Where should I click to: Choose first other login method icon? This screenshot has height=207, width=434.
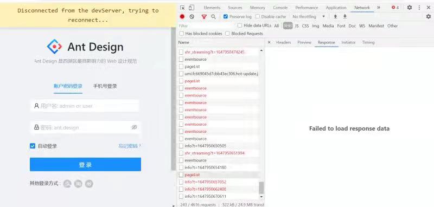pyautogui.click(x=67, y=184)
